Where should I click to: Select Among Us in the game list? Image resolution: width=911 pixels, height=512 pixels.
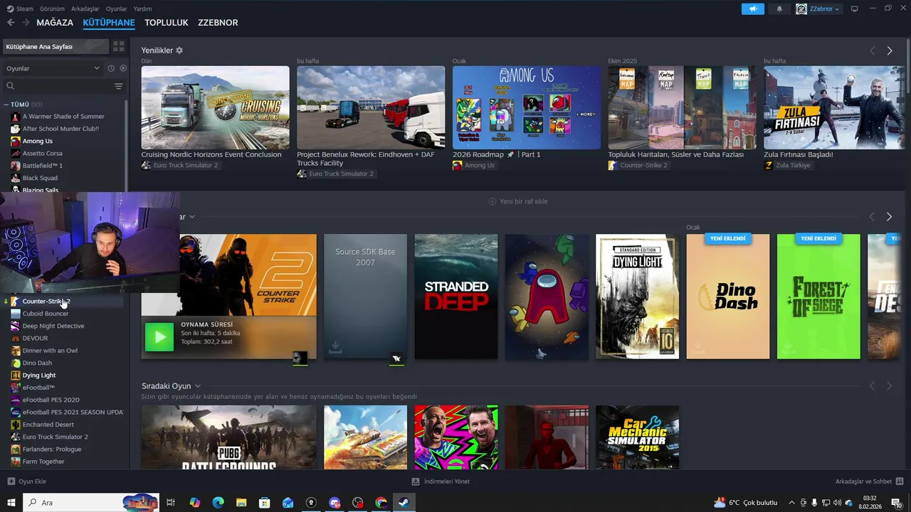click(38, 141)
